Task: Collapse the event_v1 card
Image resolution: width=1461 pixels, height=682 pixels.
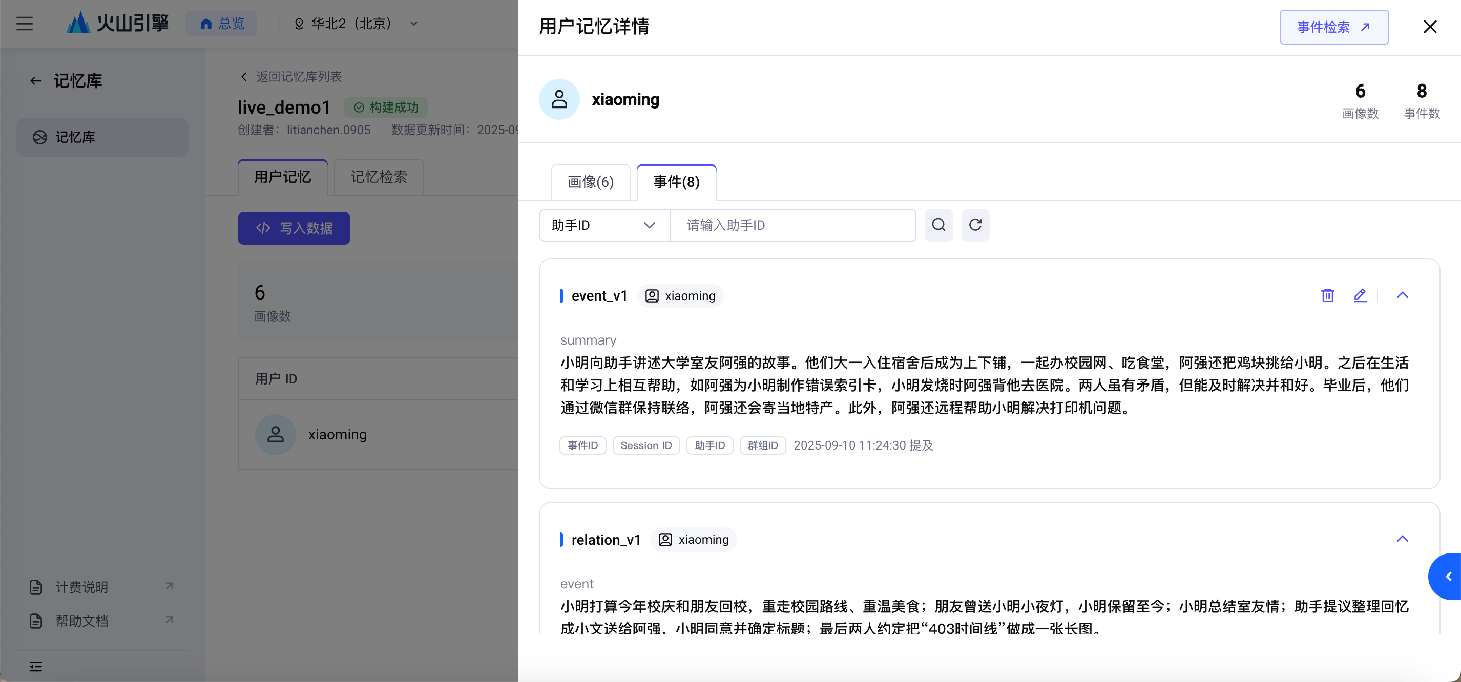Action: pyautogui.click(x=1402, y=295)
